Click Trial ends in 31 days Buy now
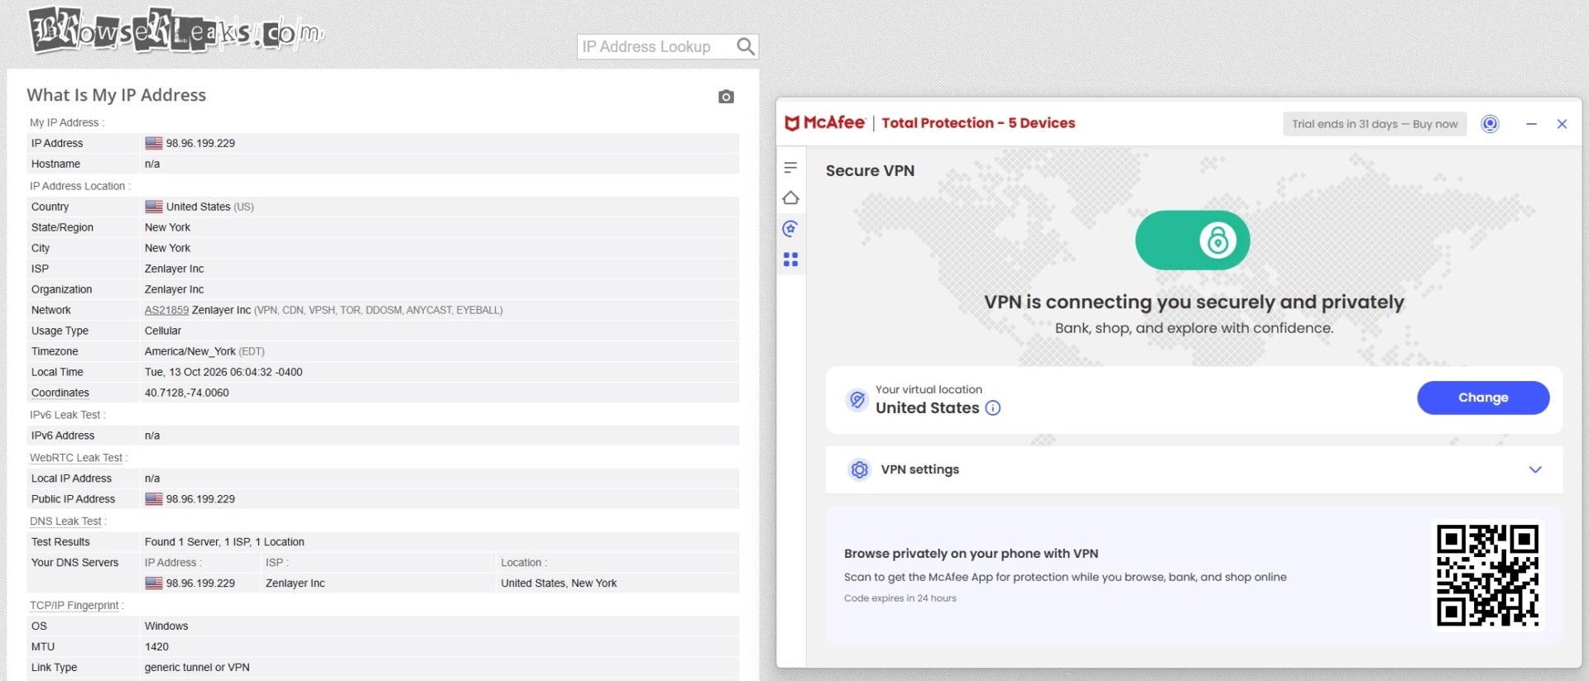1589x681 pixels. point(1375,124)
